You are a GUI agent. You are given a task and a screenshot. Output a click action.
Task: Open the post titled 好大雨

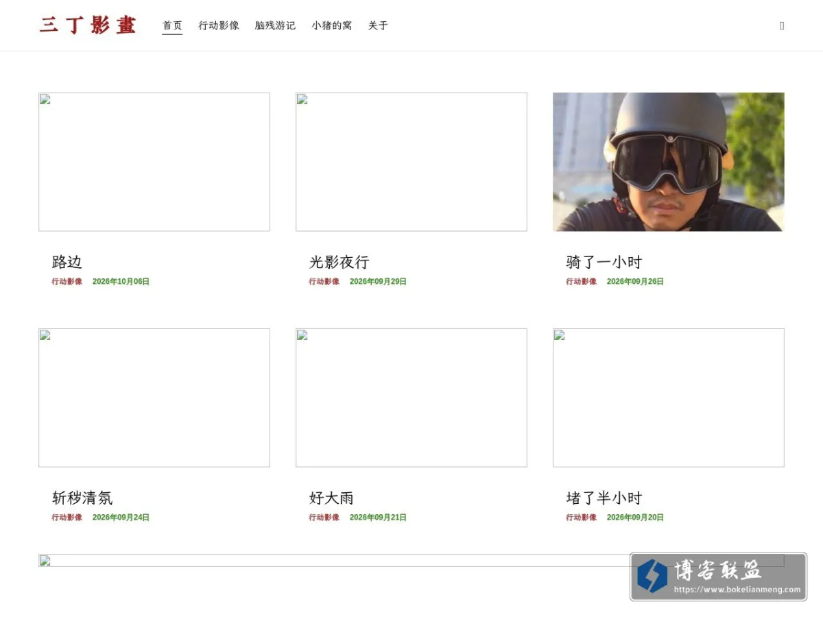click(332, 498)
